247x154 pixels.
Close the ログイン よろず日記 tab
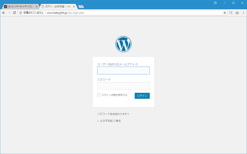click(x=74, y=7)
